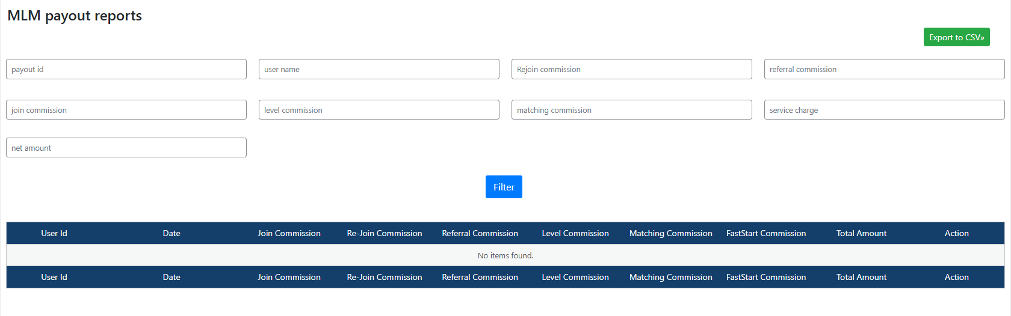Click Total Amount in the top table header
This screenshot has width=1011, height=316.
pos(861,233)
